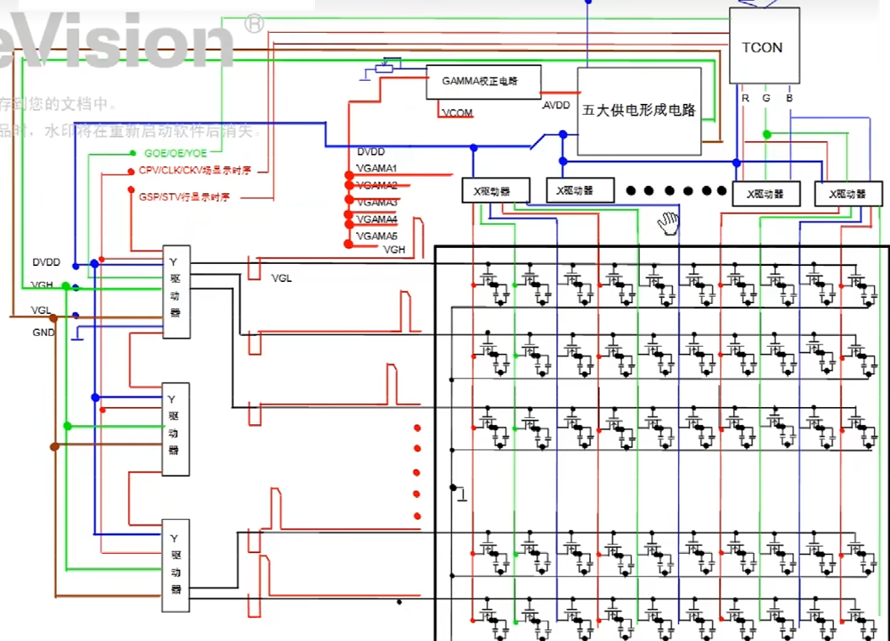Click the TCON block
The image size is (890, 641).
[x=764, y=45]
